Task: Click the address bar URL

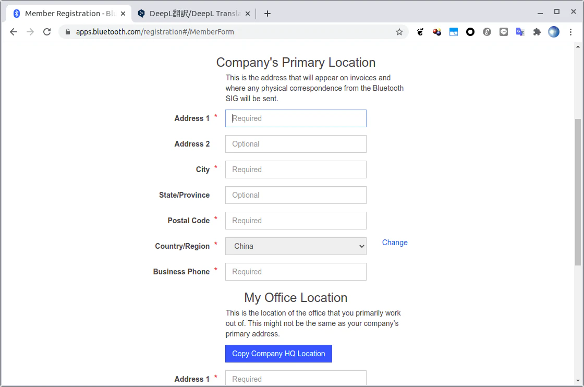Action: (x=155, y=32)
